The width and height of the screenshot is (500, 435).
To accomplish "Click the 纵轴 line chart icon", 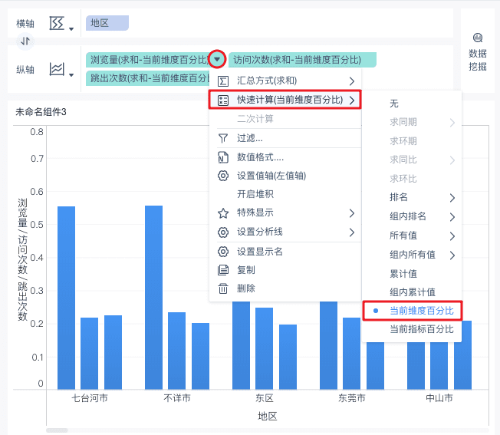I will coord(57,69).
